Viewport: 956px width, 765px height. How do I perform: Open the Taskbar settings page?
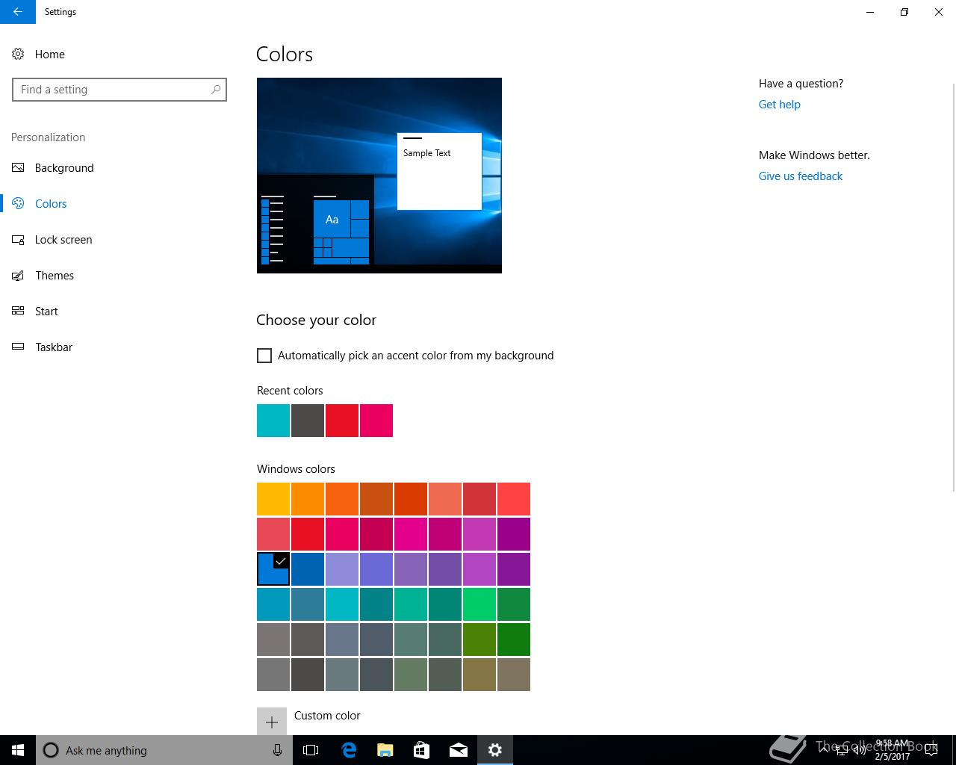(x=54, y=347)
